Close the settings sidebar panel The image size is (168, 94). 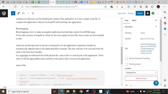[156, 20]
